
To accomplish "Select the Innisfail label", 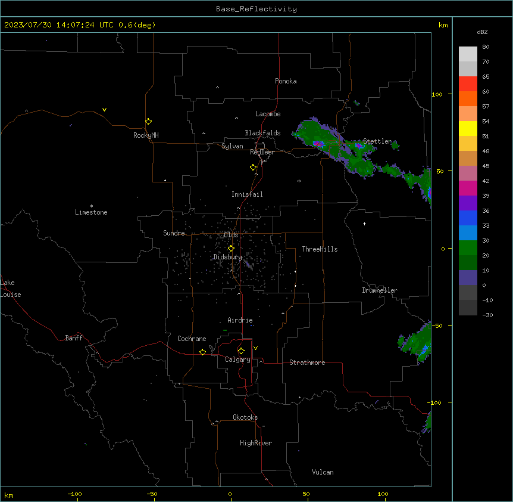I will pos(247,194).
